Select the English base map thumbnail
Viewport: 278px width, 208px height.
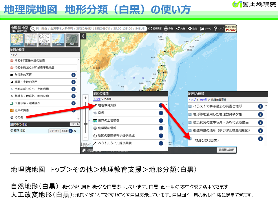(58, 40)
